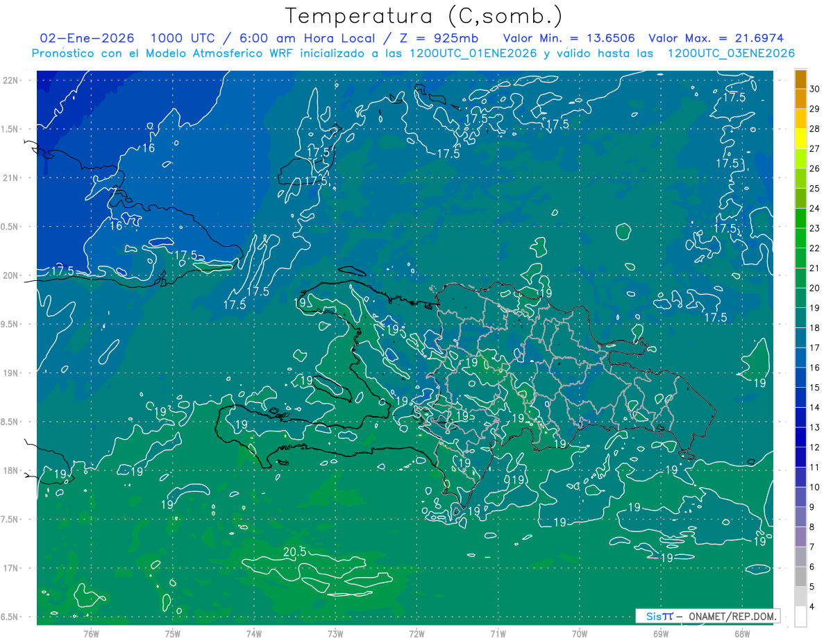Click the "6:00 am Hora Local" text

point(307,38)
